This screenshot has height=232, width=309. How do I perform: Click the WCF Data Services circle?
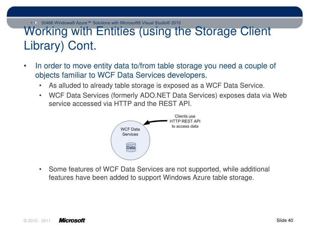click(x=130, y=140)
